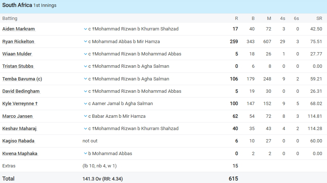Screen dimensions: 327x183
Task: Expand Aiden Markram's dismissal details chevron
Action: coord(85,29)
